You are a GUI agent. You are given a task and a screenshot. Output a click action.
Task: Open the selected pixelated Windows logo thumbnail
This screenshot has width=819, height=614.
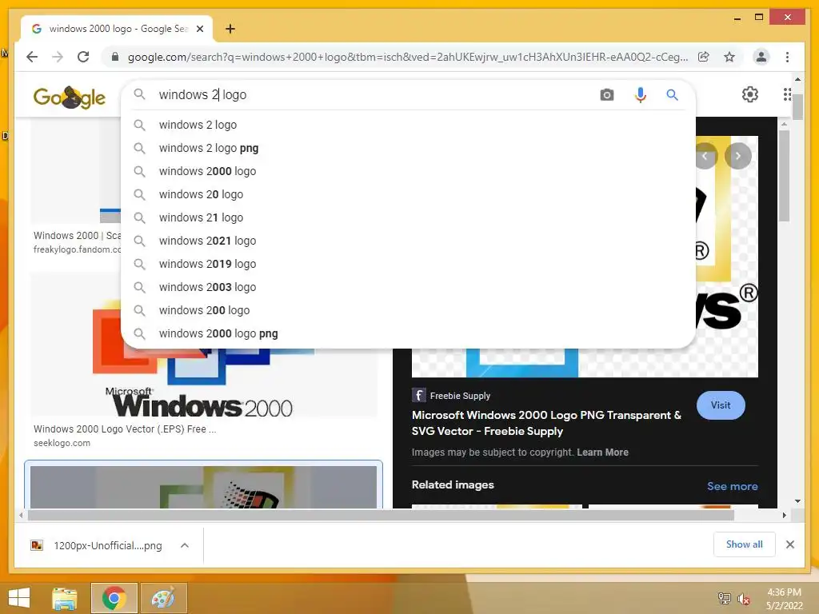203,487
